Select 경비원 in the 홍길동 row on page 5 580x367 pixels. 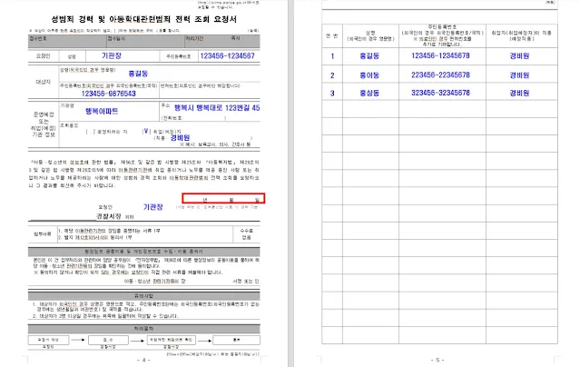pos(519,56)
